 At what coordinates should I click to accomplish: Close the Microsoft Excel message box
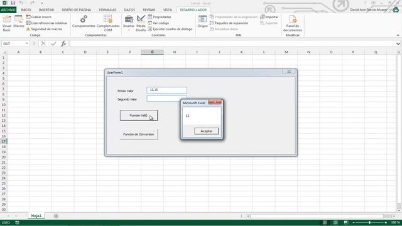point(215,102)
